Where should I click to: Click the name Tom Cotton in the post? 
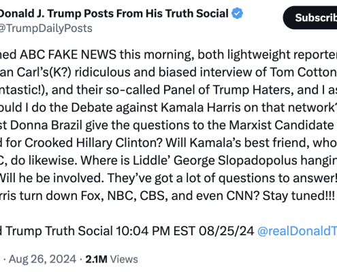point(303,72)
